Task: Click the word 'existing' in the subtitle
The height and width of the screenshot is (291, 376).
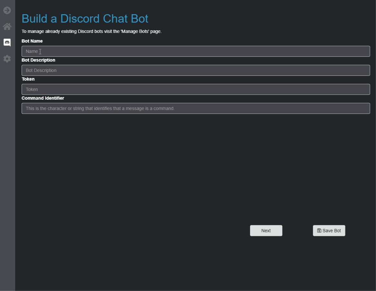Action: tap(68, 31)
